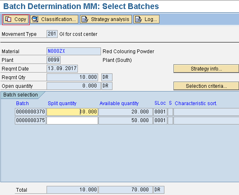
Task: Open the Selection criteria button
Action: pyautogui.click(x=206, y=86)
